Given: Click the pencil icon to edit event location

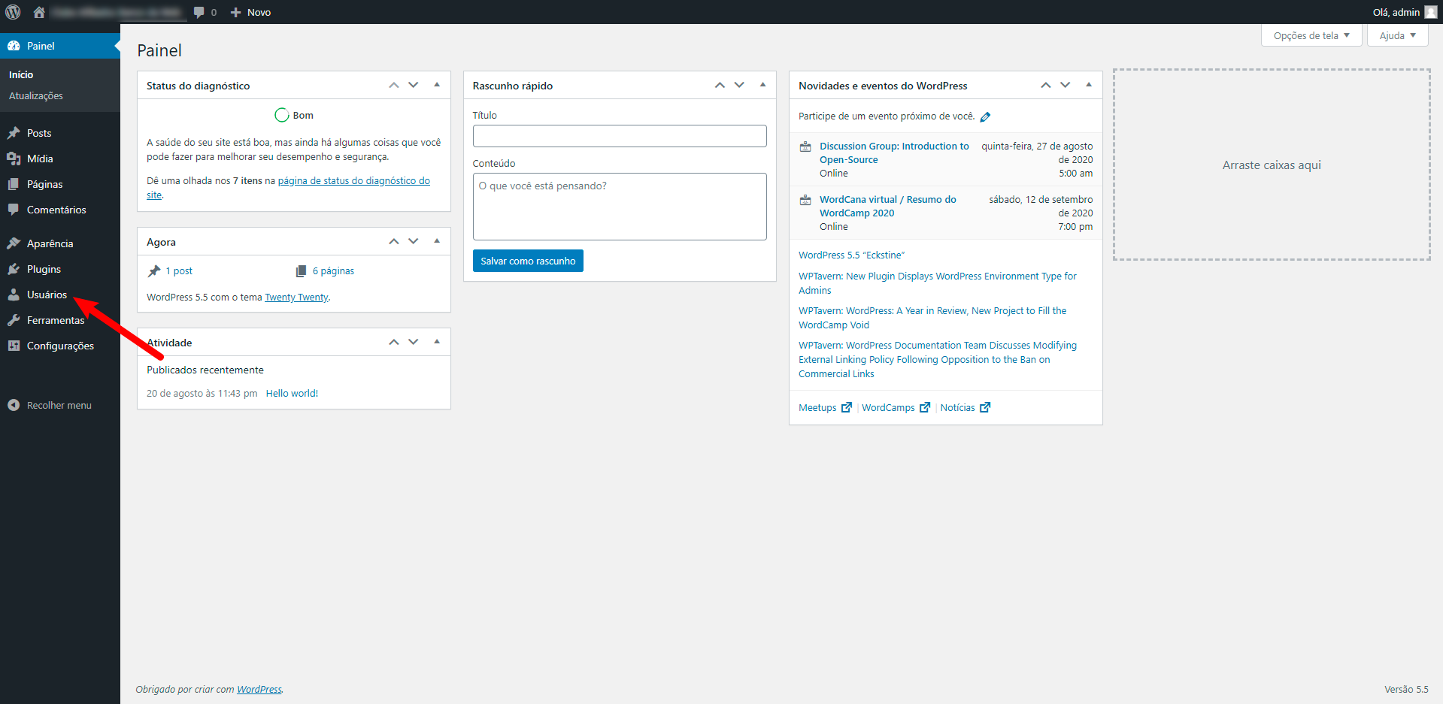Looking at the screenshot, I should pyautogui.click(x=985, y=116).
